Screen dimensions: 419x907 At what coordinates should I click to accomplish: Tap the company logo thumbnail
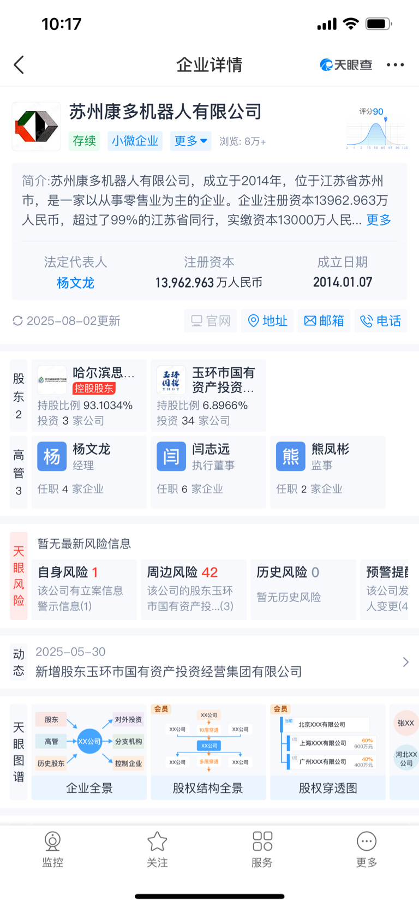point(36,126)
